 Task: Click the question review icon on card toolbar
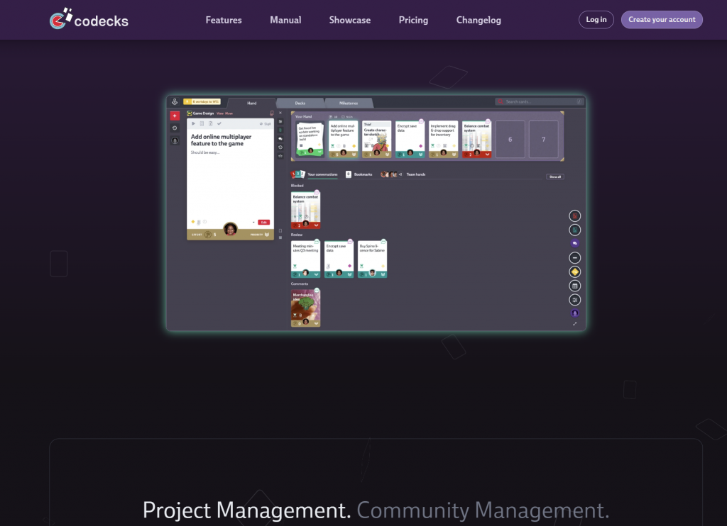click(x=210, y=123)
